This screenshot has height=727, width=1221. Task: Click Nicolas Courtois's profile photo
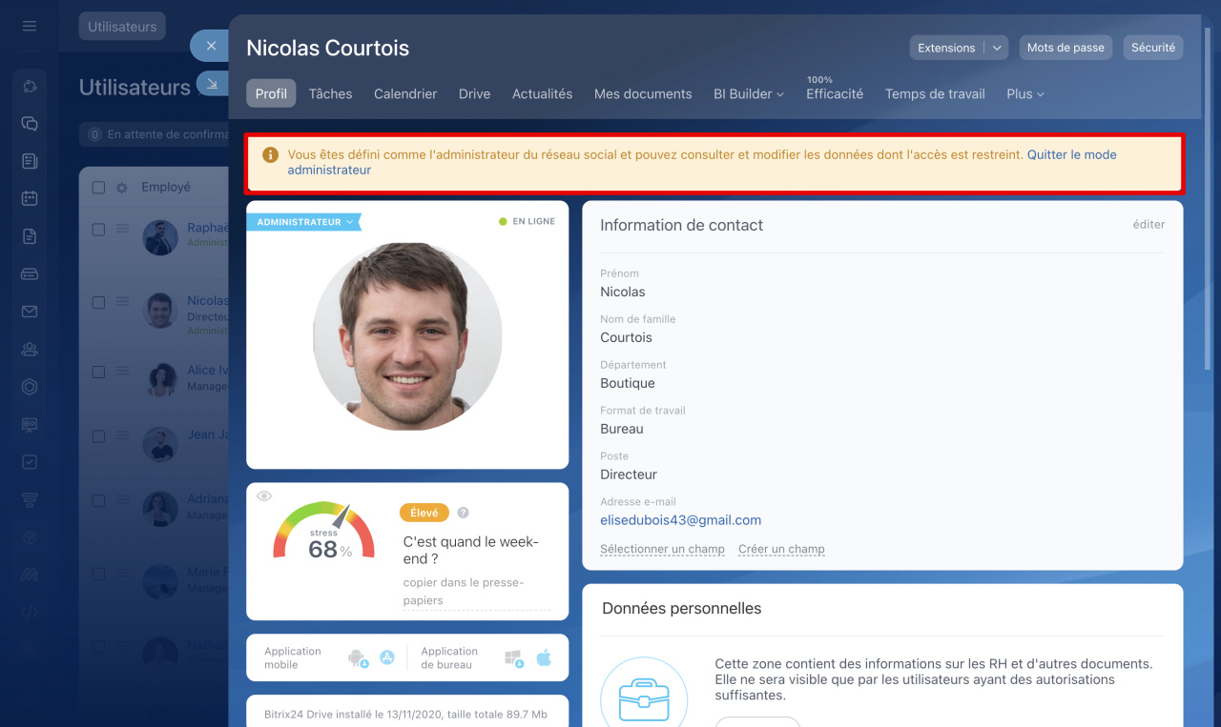pos(407,335)
